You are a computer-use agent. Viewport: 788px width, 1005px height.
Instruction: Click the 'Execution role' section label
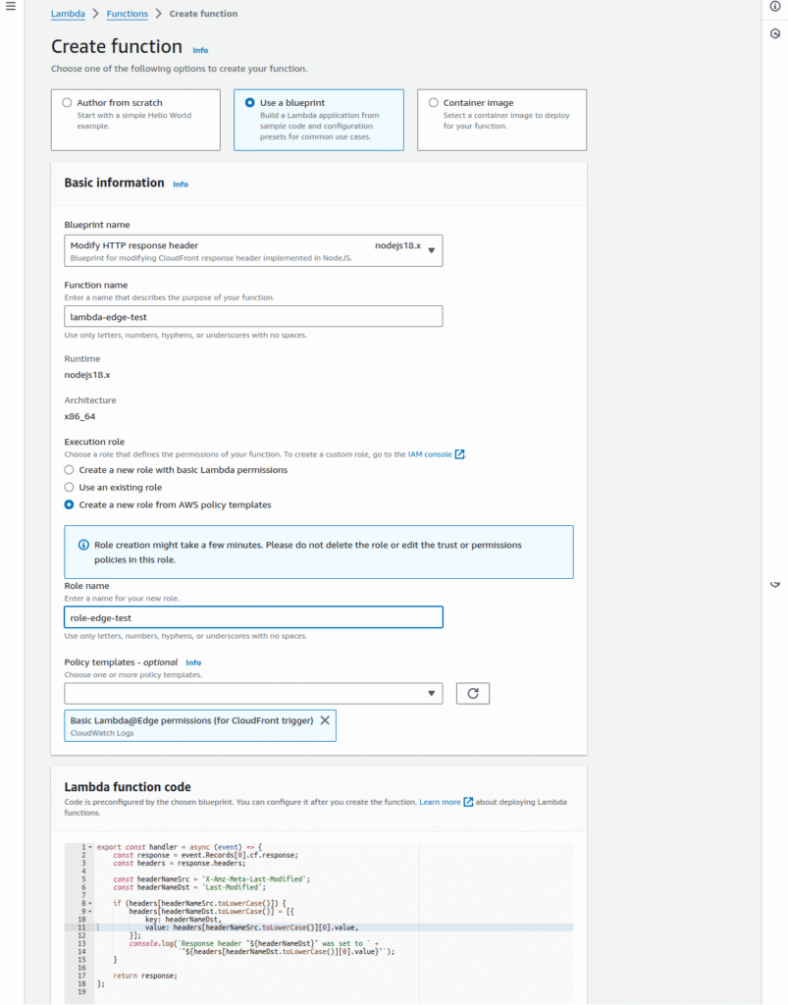tap(94, 442)
